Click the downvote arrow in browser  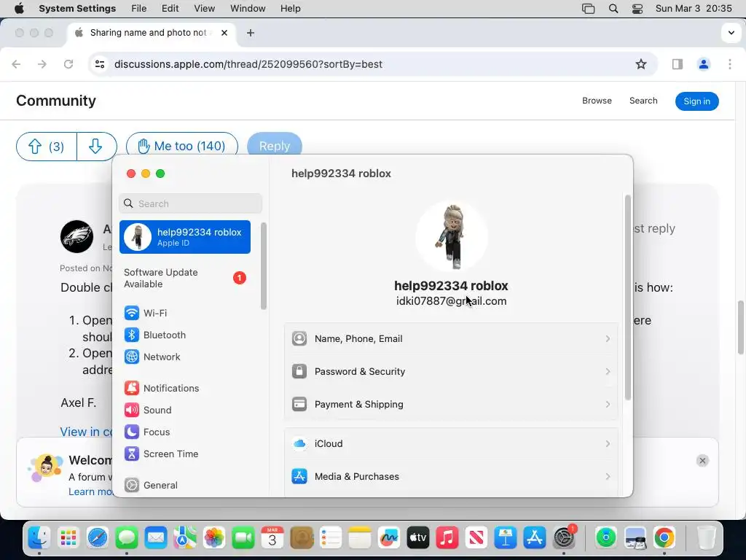(96, 146)
